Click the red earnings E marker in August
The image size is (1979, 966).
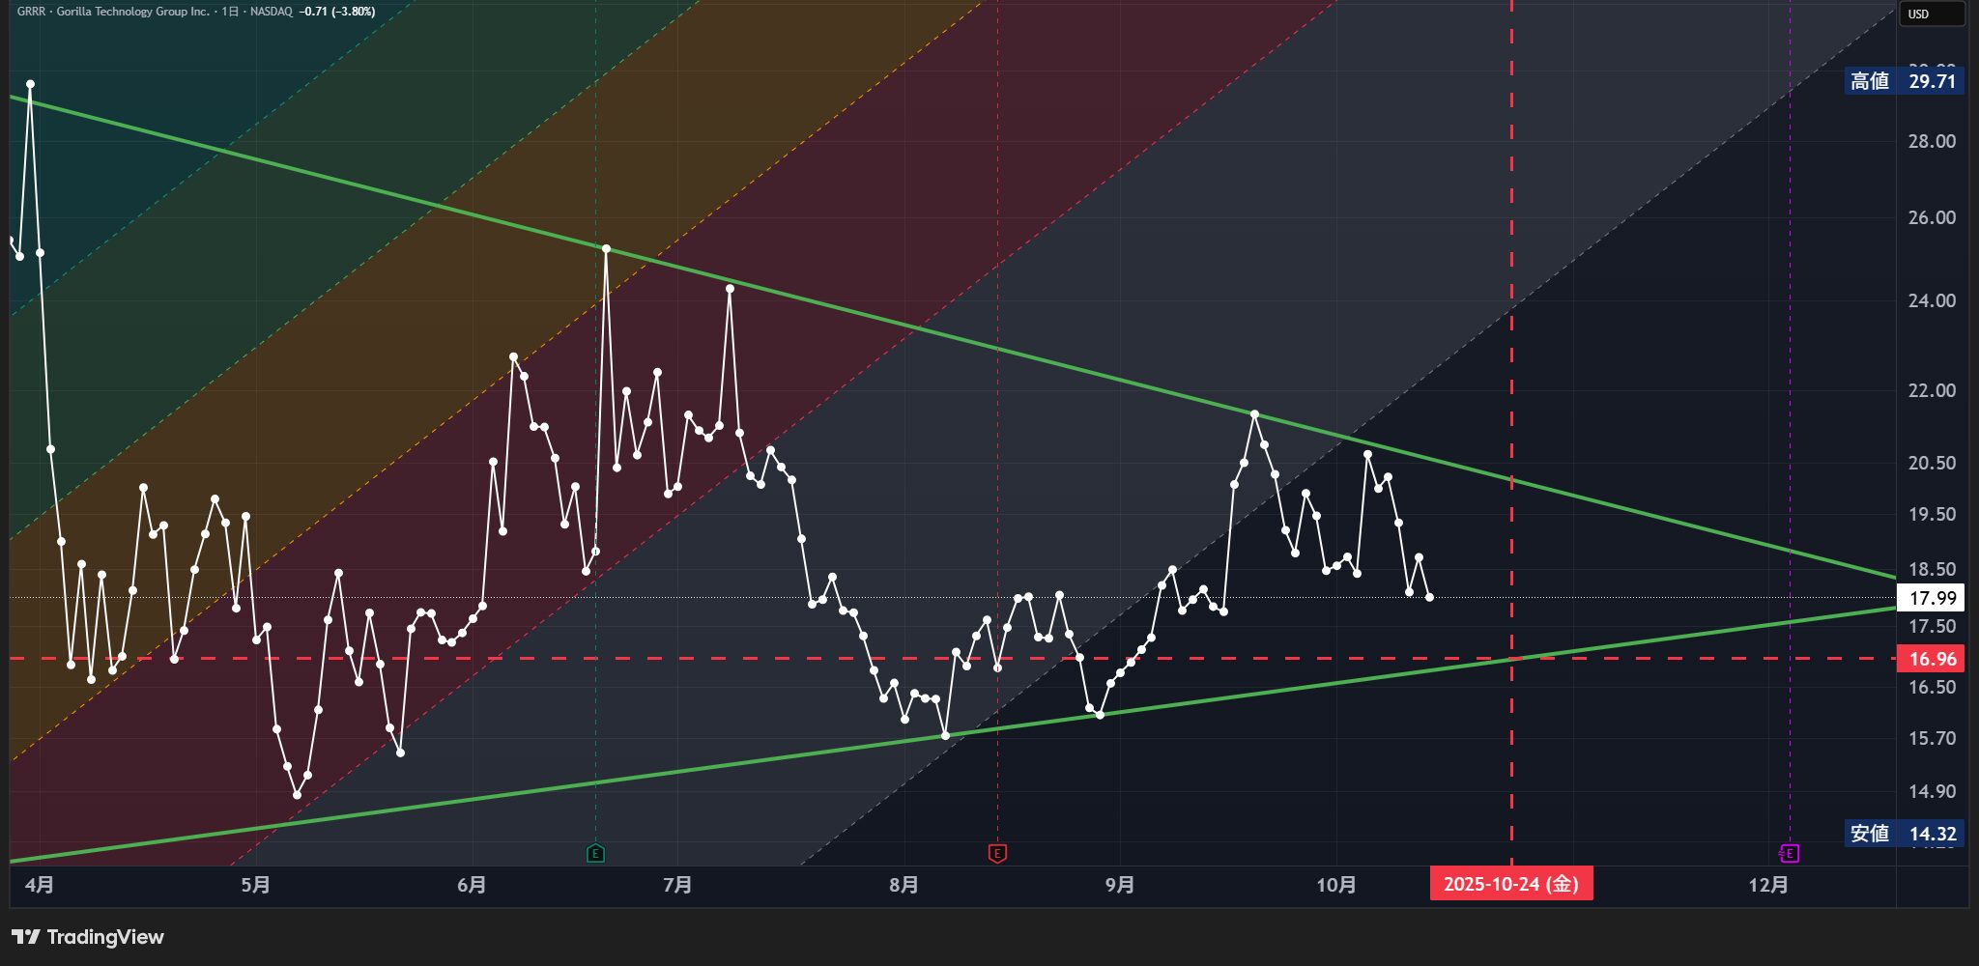point(997,853)
